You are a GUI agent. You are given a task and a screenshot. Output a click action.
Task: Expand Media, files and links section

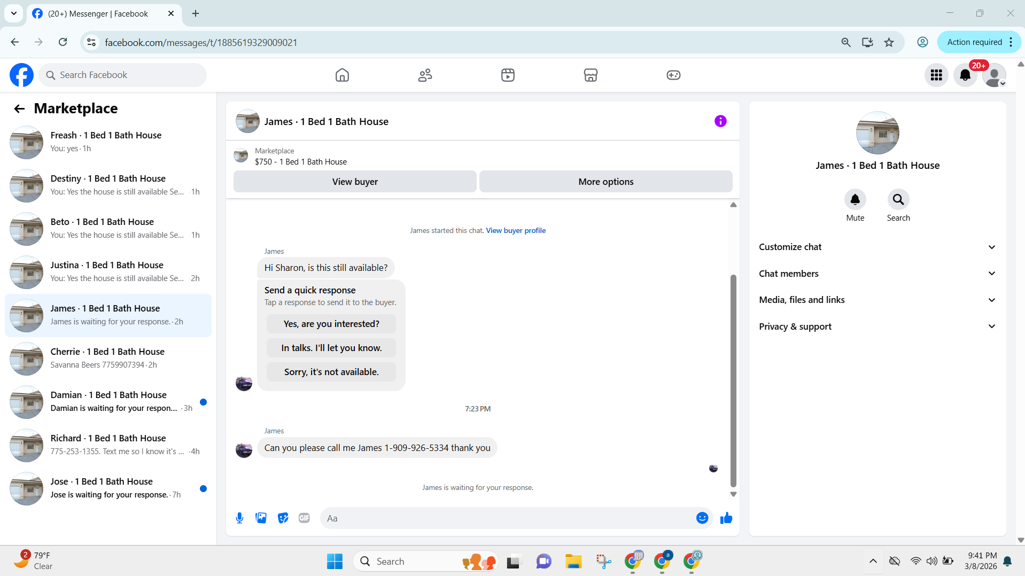pyautogui.click(x=878, y=300)
